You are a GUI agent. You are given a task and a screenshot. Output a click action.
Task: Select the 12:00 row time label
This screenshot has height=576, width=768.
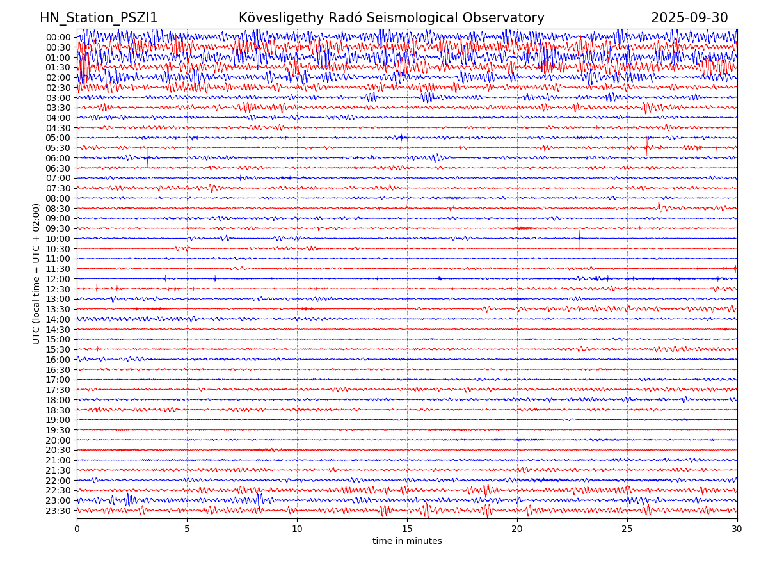[58, 279]
